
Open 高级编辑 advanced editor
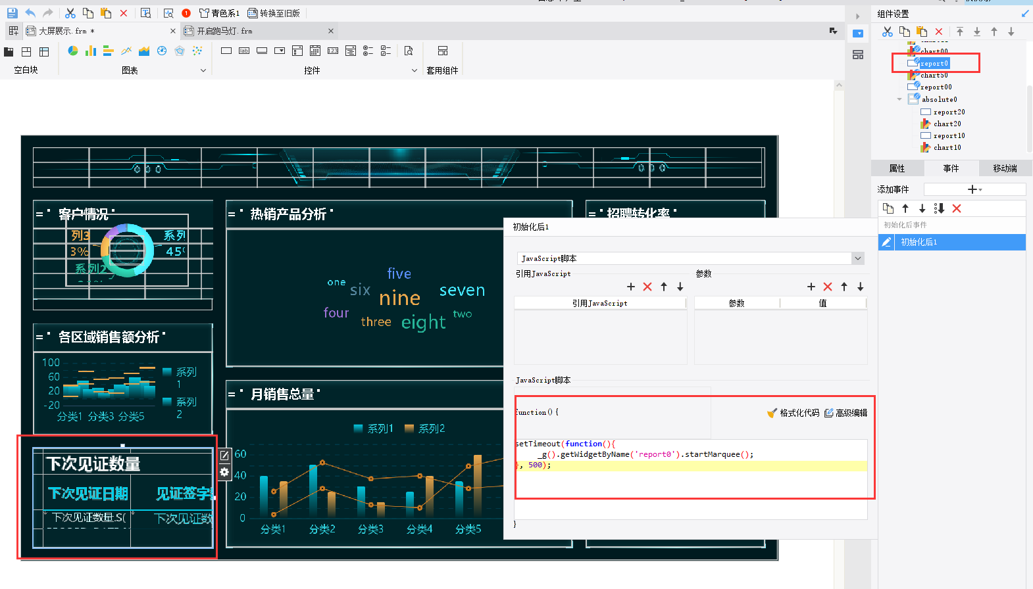(846, 413)
